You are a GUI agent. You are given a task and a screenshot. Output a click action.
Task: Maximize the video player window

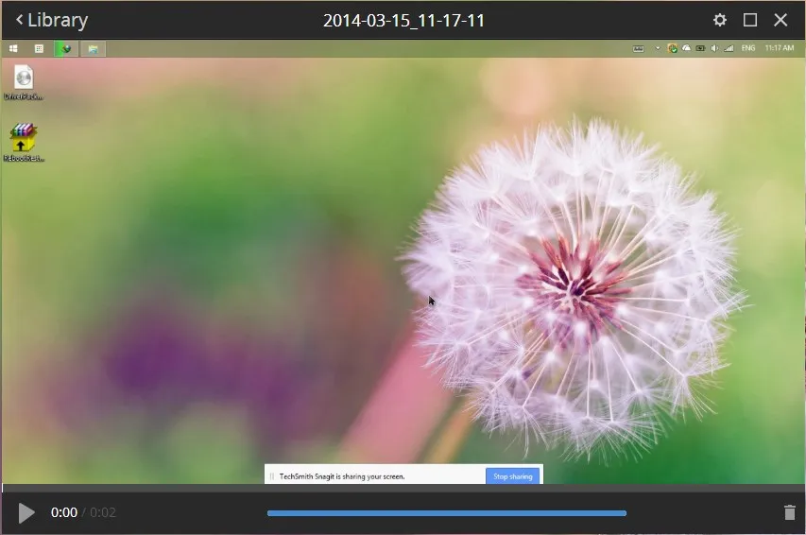tap(750, 20)
